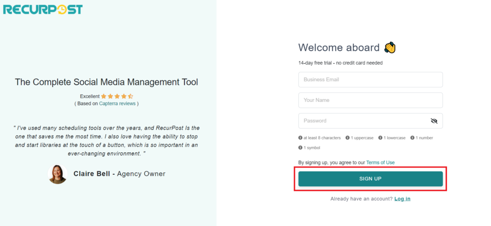Screen dimensions: 491x226
Task: Click the "Already have an account?" text
Action: point(362,199)
